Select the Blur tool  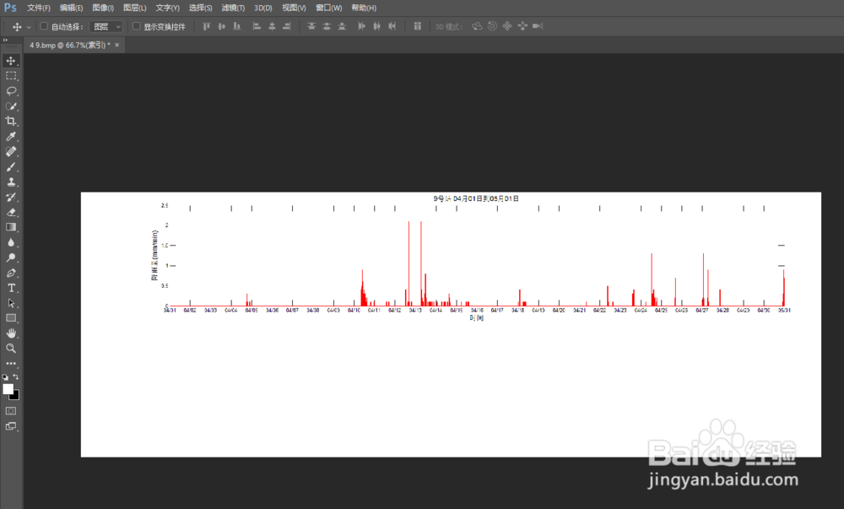[x=11, y=242]
